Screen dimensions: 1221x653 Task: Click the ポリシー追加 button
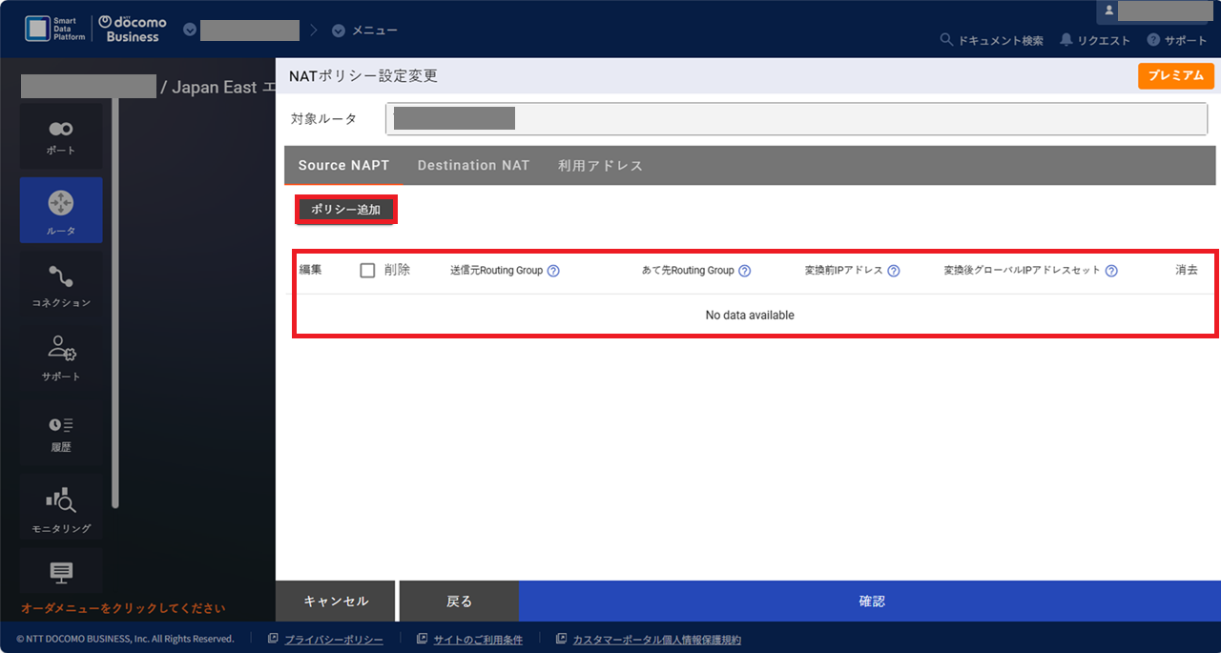tap(345, 210)
